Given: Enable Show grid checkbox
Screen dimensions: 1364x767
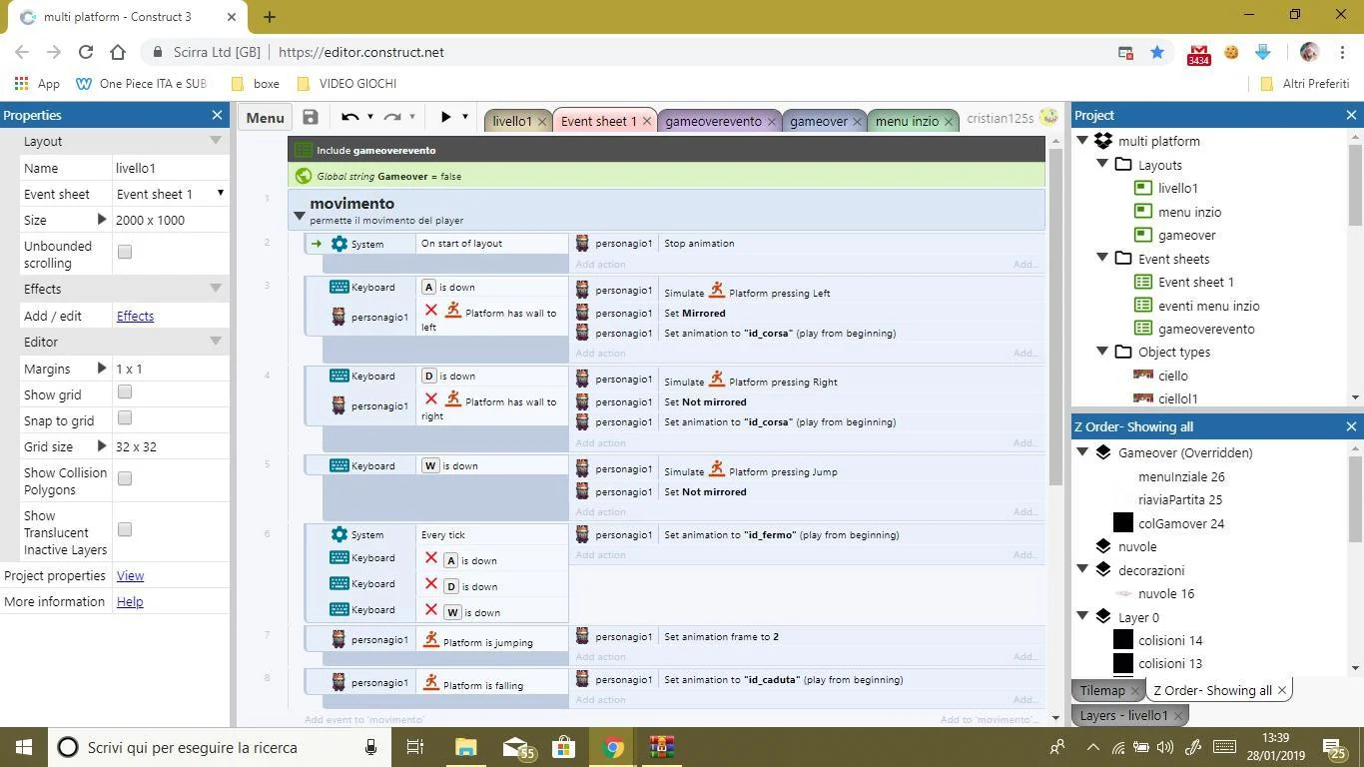Looking at the screenshot, I should tap(125, 392).
